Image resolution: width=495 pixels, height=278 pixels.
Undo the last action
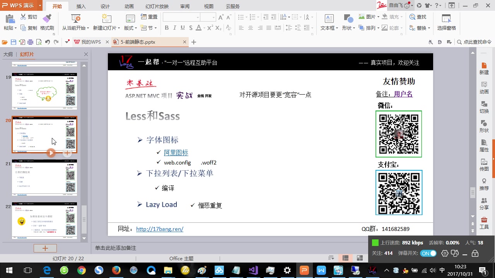click(x=48, y=42)
